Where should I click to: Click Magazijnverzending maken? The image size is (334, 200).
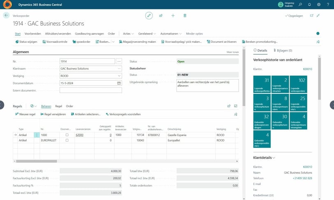coord(137,42)
